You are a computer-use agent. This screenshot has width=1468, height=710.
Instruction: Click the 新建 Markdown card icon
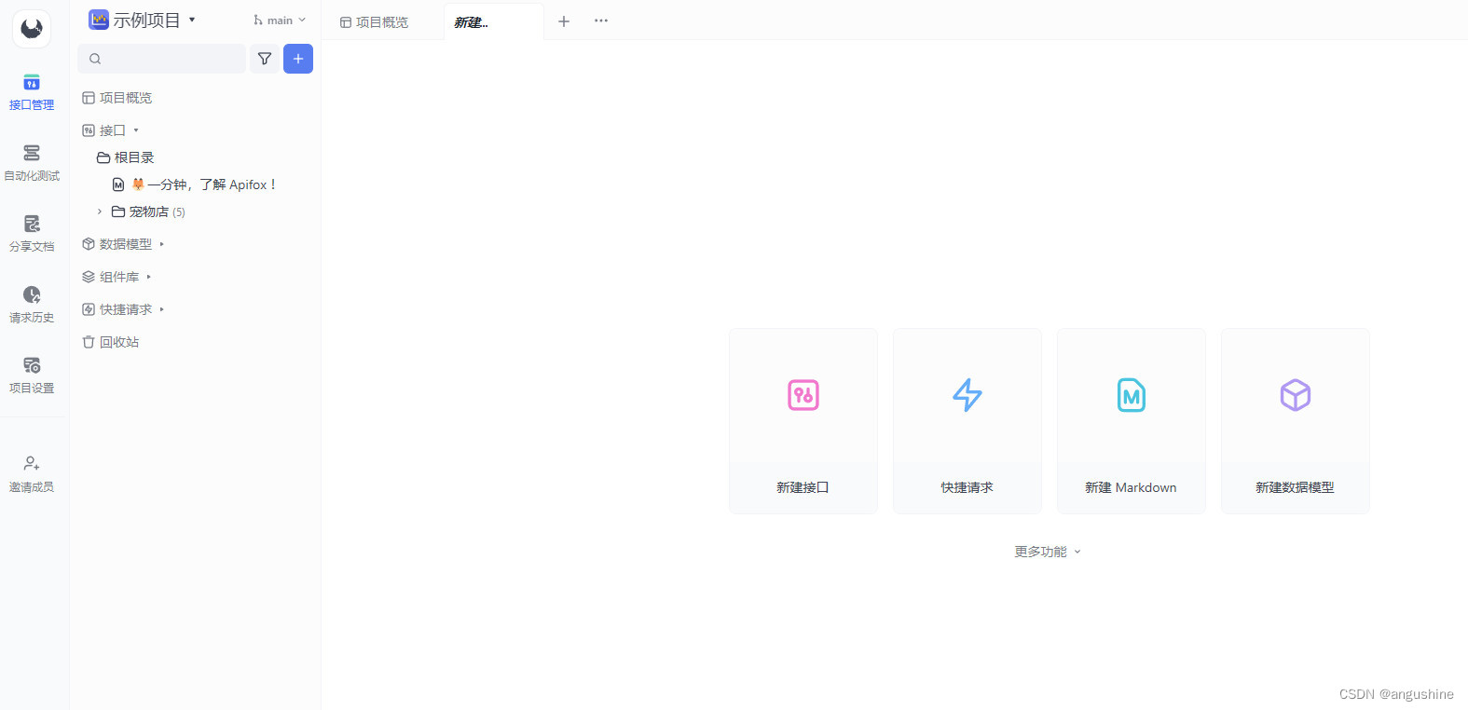pos(1132,395)
